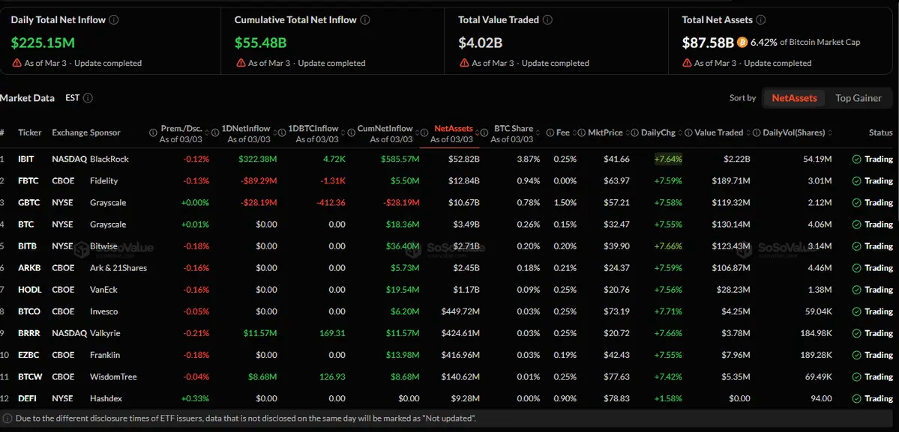Select the IBIT ticker
The height and width of the screenshot is (432, 899).
click(25, 159)
